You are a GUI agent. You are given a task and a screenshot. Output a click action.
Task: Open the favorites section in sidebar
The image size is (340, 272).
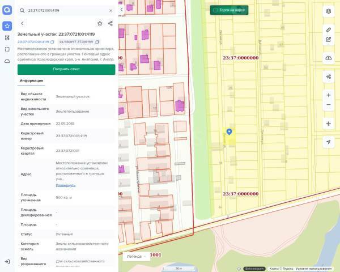tap(7, 26)
